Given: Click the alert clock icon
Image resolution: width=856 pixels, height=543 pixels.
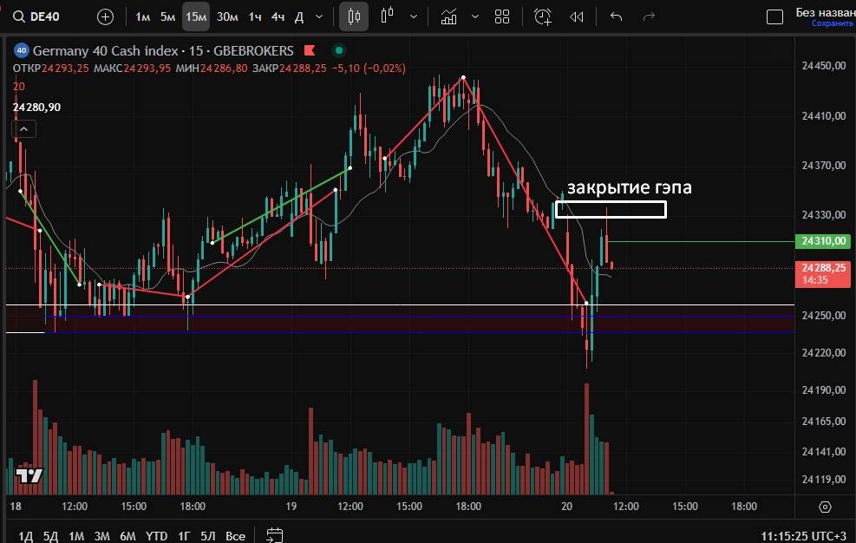Looking at the screenshot, I should [543, 16].
